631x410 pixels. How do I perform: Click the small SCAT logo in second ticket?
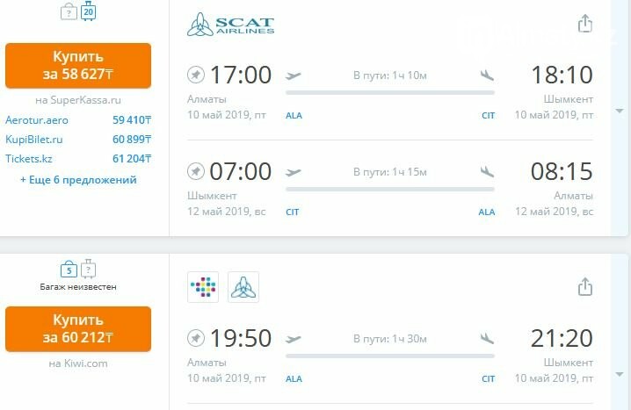coord(243,287)
